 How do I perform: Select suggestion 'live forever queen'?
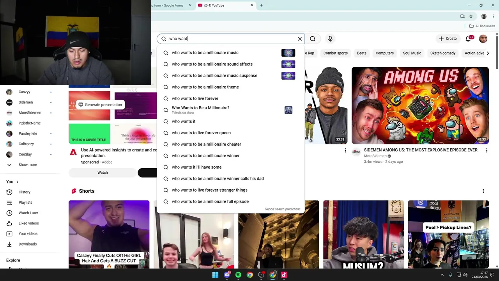[230, 133]
